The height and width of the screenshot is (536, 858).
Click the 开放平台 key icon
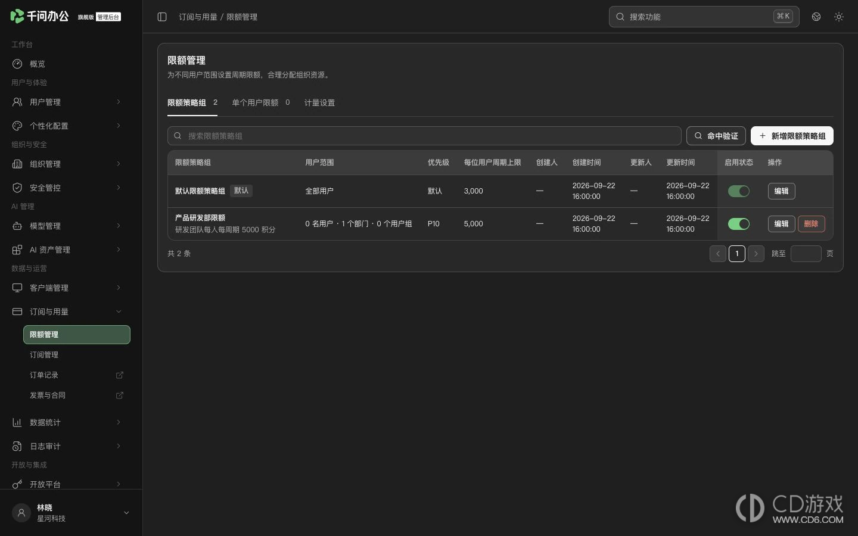pyautogui.click(x=17, y=484)
